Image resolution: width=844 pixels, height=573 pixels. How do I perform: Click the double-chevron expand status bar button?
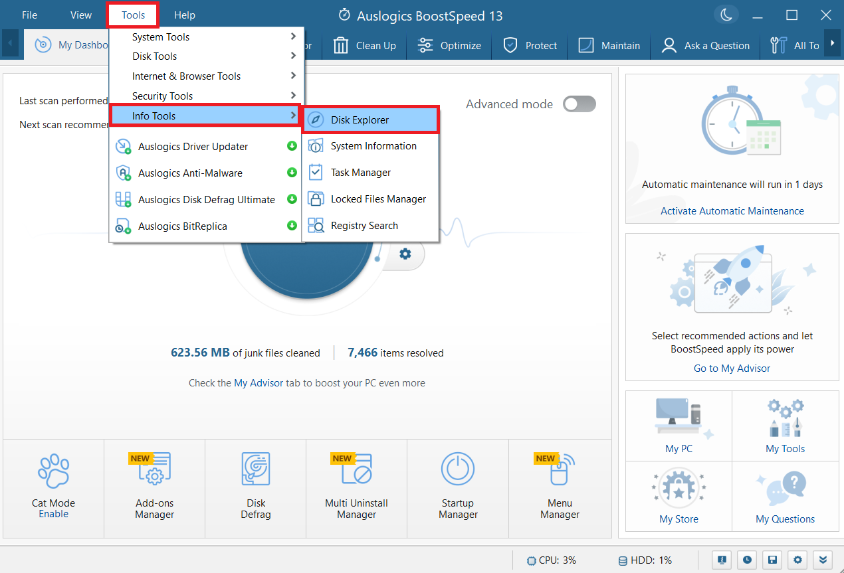click(x=822, y=560)
